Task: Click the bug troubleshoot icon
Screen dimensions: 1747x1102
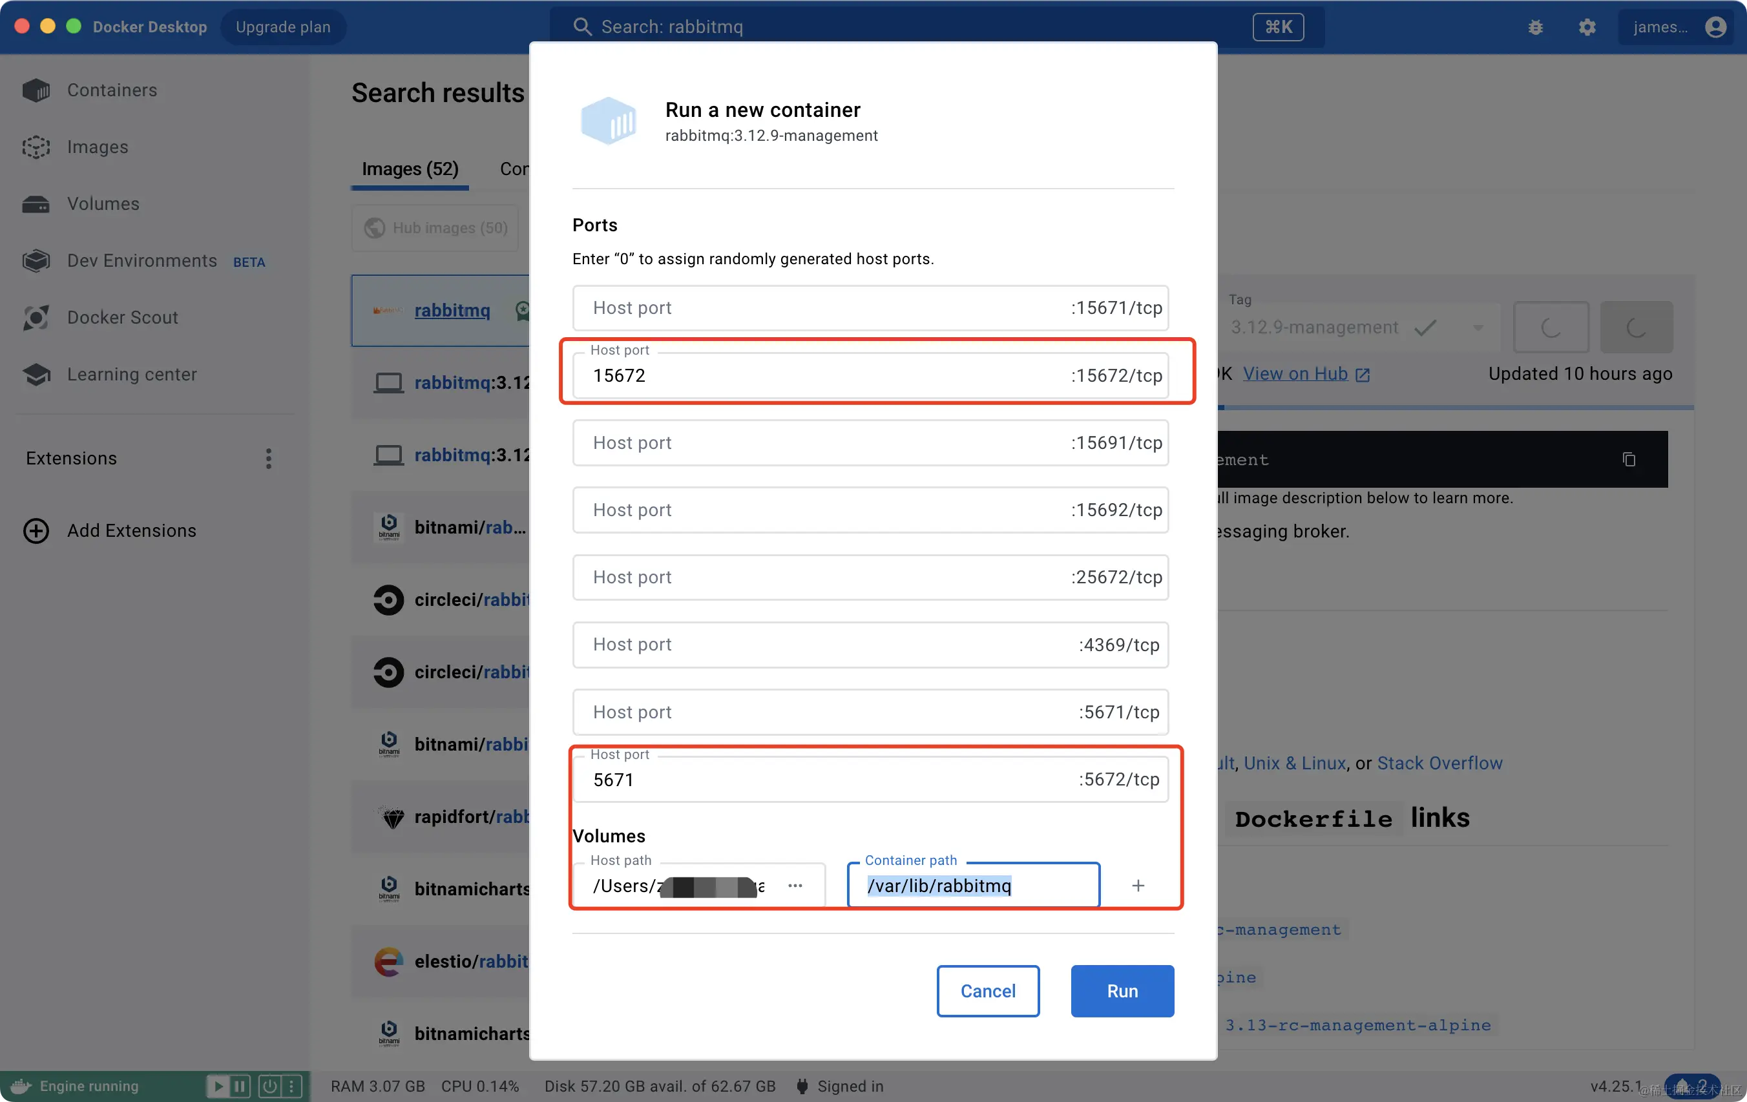Action: click(x=1535, y=27)
